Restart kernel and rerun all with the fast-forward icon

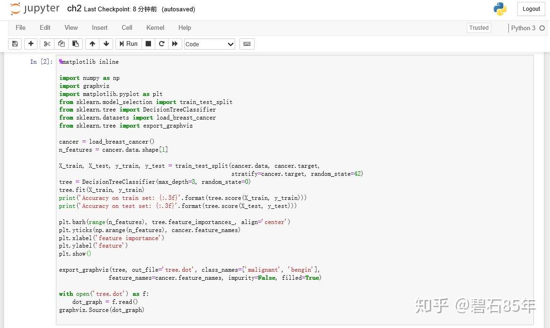pos(175,44)
